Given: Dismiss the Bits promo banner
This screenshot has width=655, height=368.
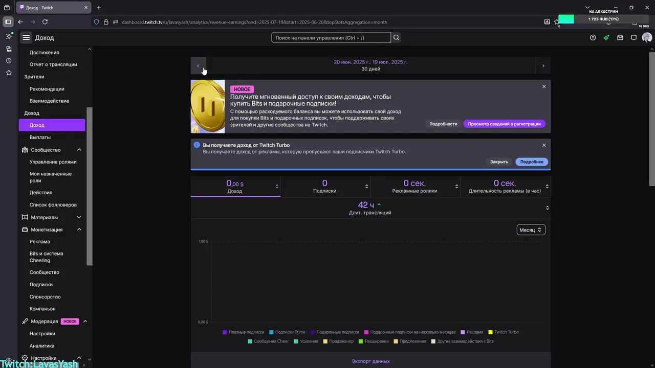Looking at the screenshot, I should point(544,86).
